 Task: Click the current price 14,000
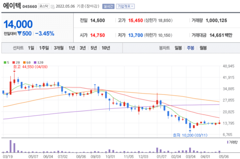coord(18,24)
